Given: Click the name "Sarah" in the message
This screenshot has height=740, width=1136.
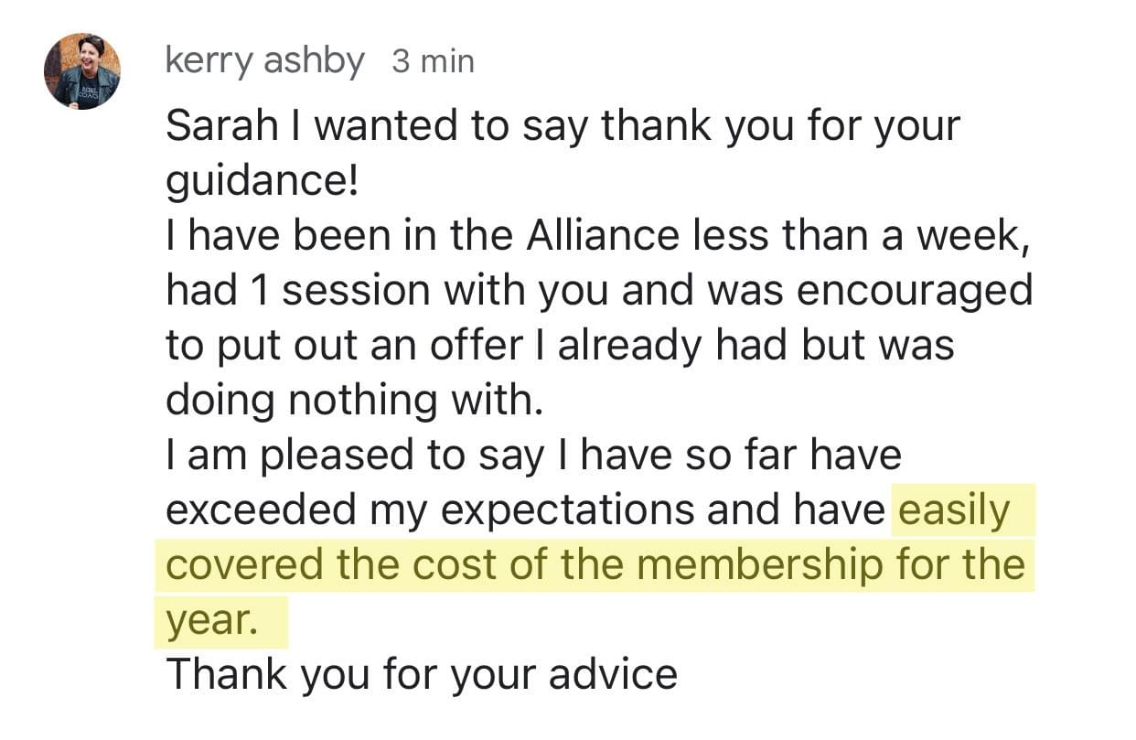Looking at the screenshot, I should pos(221,126).
